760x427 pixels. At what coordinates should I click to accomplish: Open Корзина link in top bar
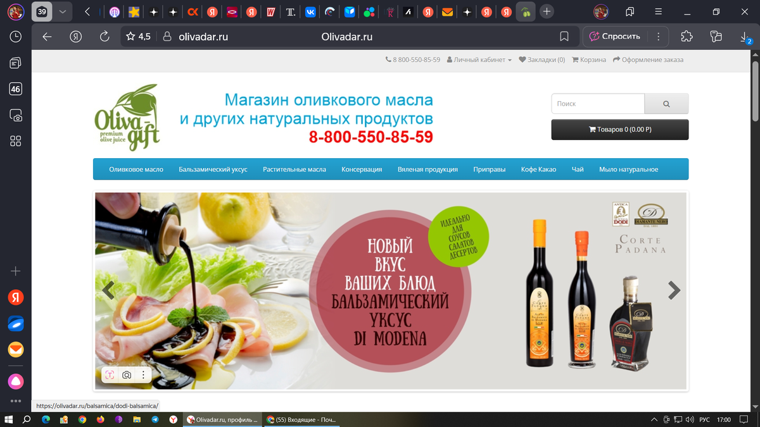click(x=589, y=59)
